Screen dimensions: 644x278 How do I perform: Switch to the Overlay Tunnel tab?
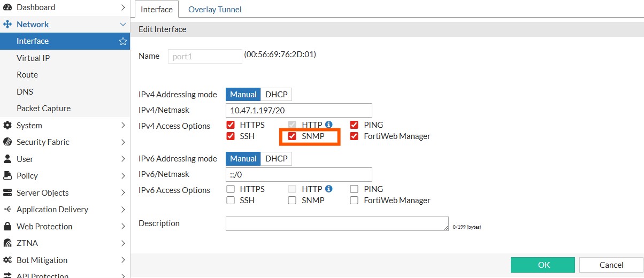tap(214, 10)
